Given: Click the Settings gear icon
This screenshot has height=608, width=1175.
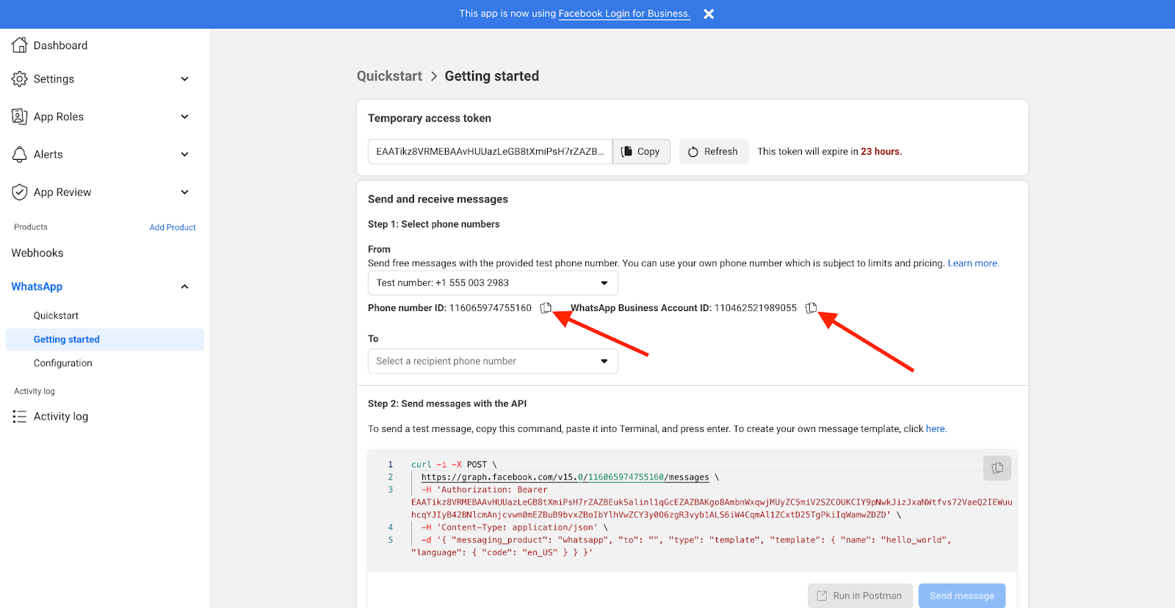Looking at the screenshot, I should click(20, 78).
